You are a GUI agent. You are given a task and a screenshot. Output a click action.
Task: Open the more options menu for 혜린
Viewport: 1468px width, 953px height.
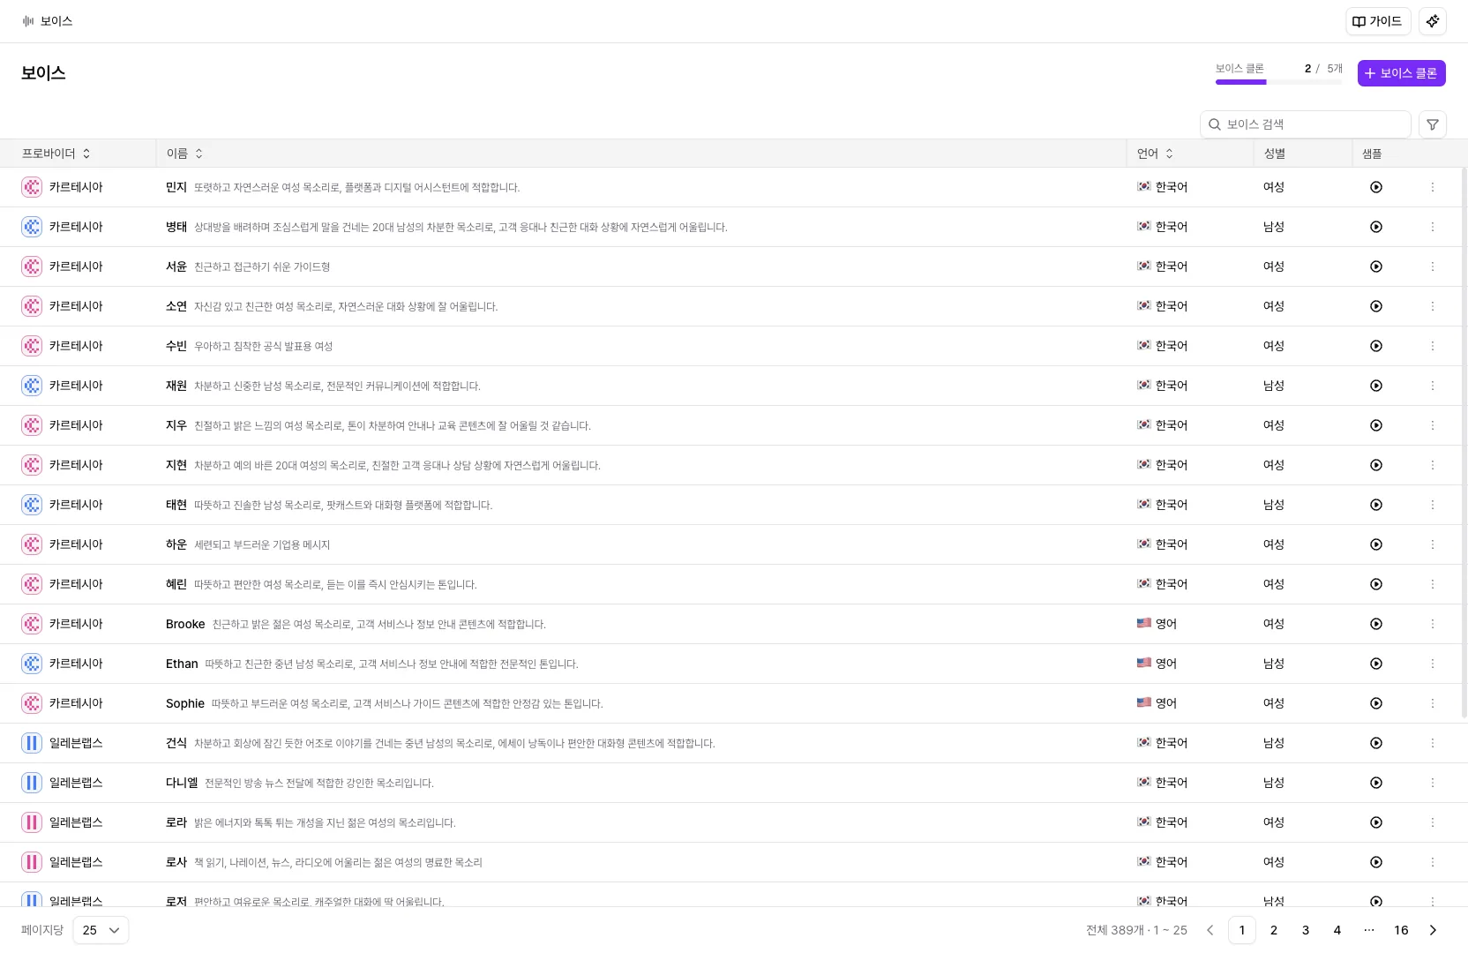[1433, 584]
